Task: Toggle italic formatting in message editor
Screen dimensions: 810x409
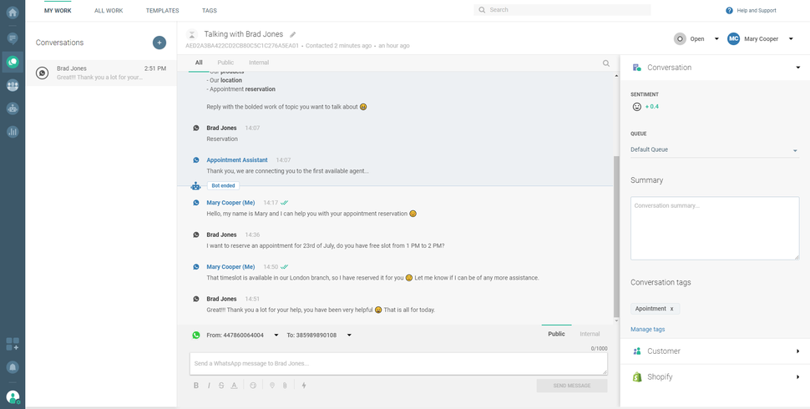Action: tap(209, 386)
